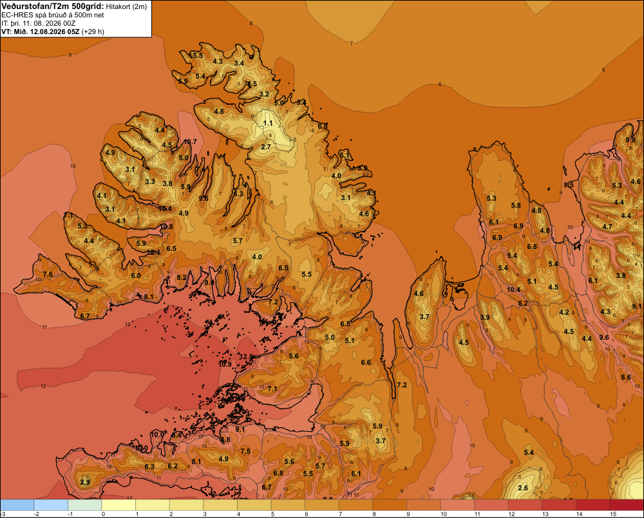Viewport: 644px width, 518px height.
Task: Click the map value '8.5'
Action: tap(569, 185)
